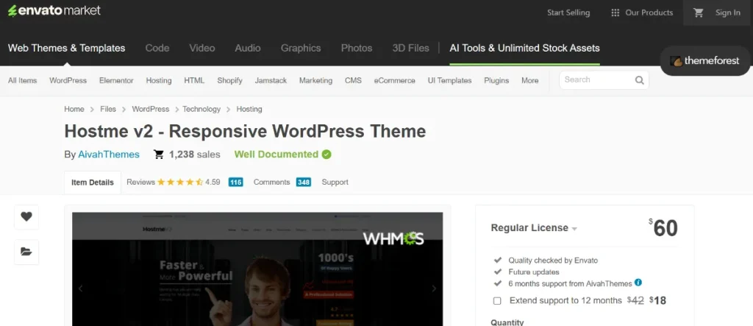
Task: Click Hosting in the breadcrumb
Action: point(249,109)
